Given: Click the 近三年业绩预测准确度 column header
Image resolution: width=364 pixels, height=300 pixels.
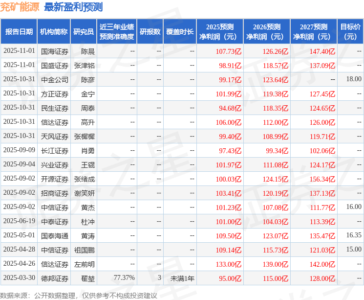Looking at the screenshot, I should [x=117, y=31].
